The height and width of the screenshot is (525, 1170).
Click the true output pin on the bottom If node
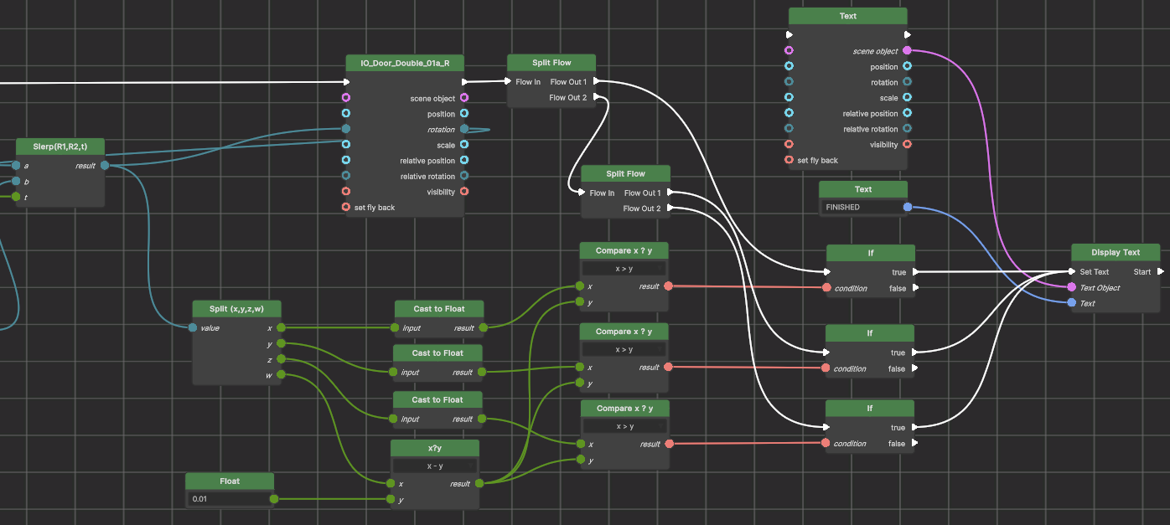(914, 427)
